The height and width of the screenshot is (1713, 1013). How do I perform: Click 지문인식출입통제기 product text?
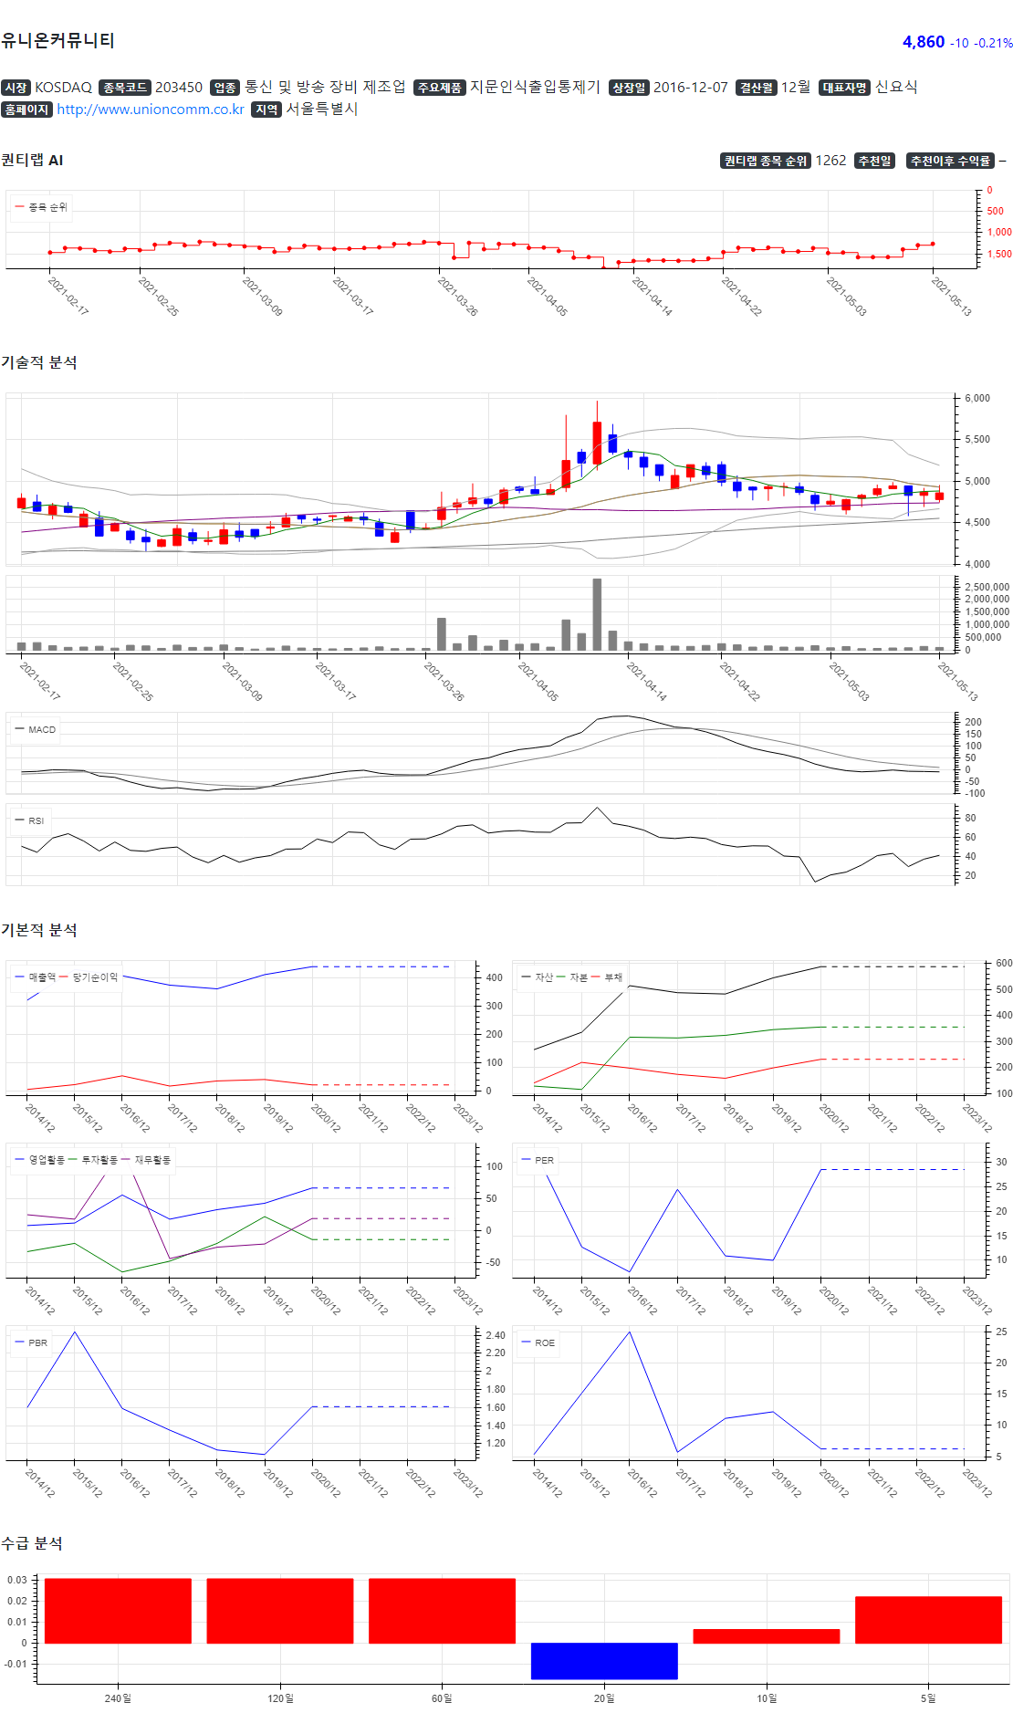[x=535, y=87]
